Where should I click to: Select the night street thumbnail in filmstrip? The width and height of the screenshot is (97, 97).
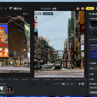click(10, 90)
